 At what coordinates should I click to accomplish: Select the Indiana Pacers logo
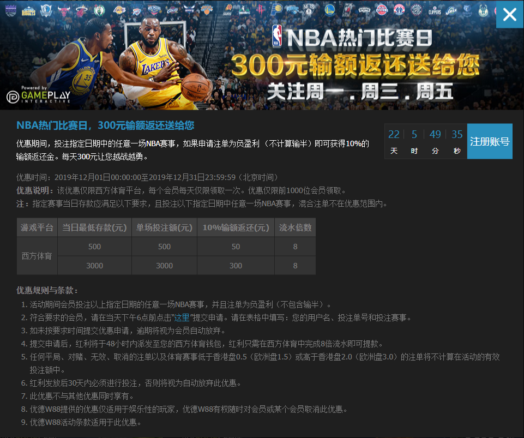pyautogui.click(x=276, y=9)
